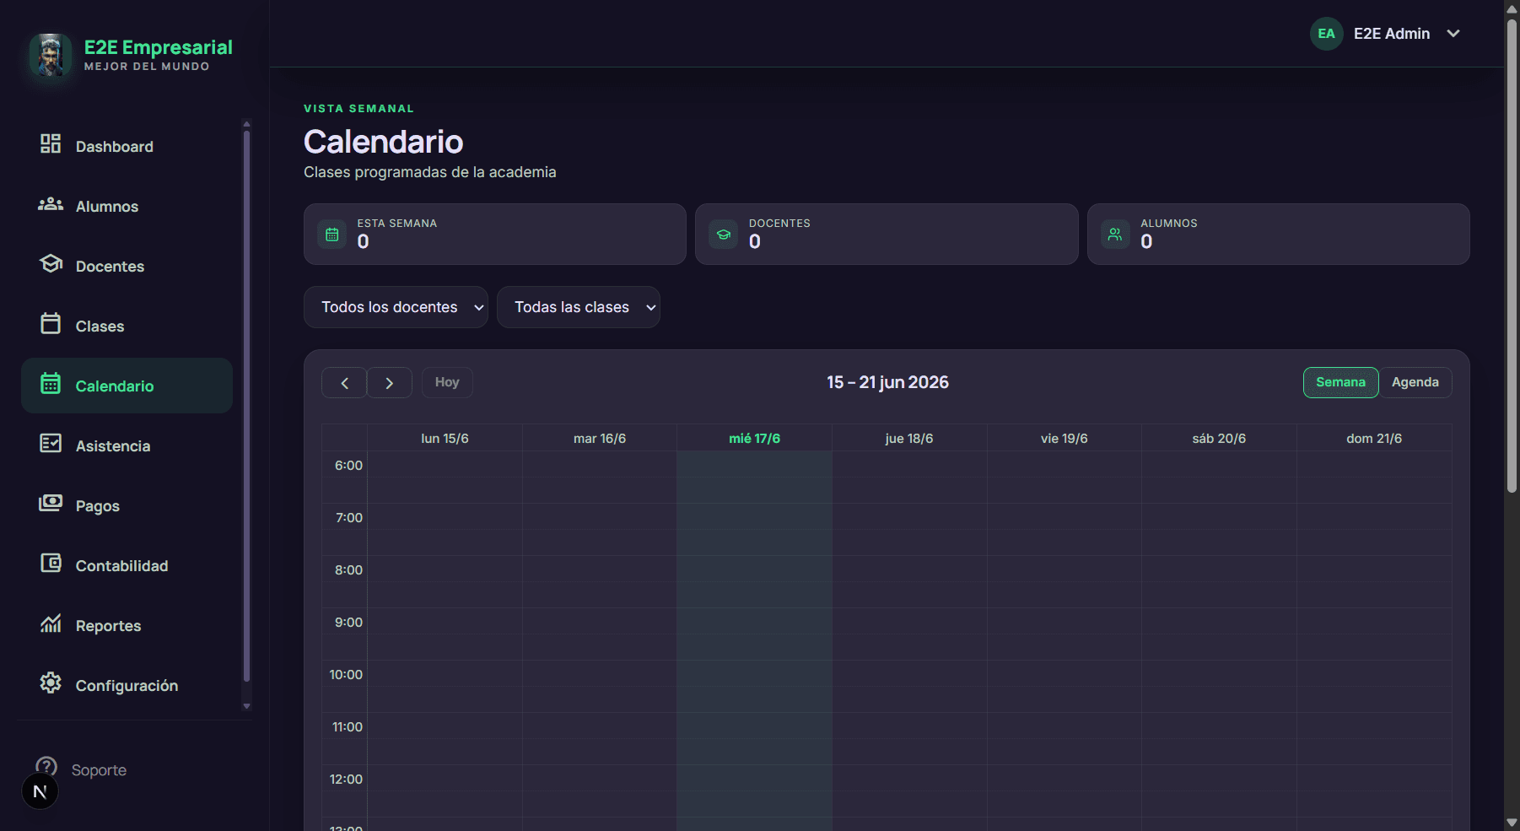Open Alumnos section in sidebar
Image resolution: width=1520 pixels, height=831 pixels.
tap(127, 206)
